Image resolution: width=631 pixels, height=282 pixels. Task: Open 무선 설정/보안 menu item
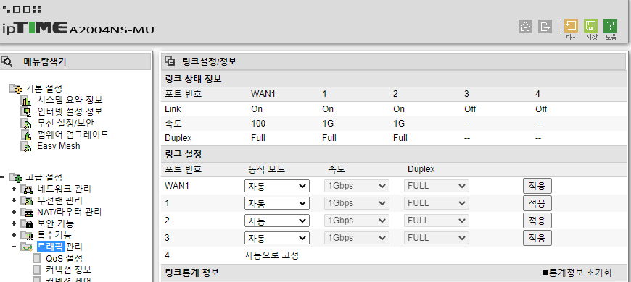click(x=66, y=123)
